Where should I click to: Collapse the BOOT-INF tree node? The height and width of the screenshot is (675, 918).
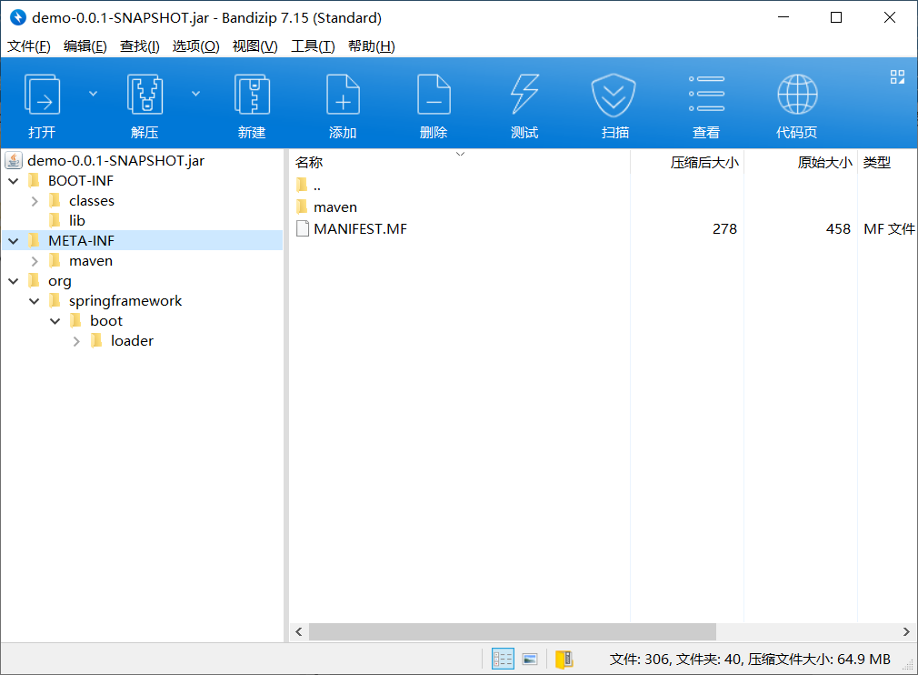click(x=14, y=181)
